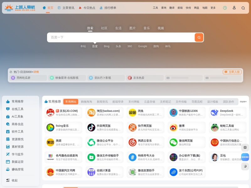Open the 豆包 avatar icon
The width and height of the screenshot is (251, 188).
click(x=215, y=157)
